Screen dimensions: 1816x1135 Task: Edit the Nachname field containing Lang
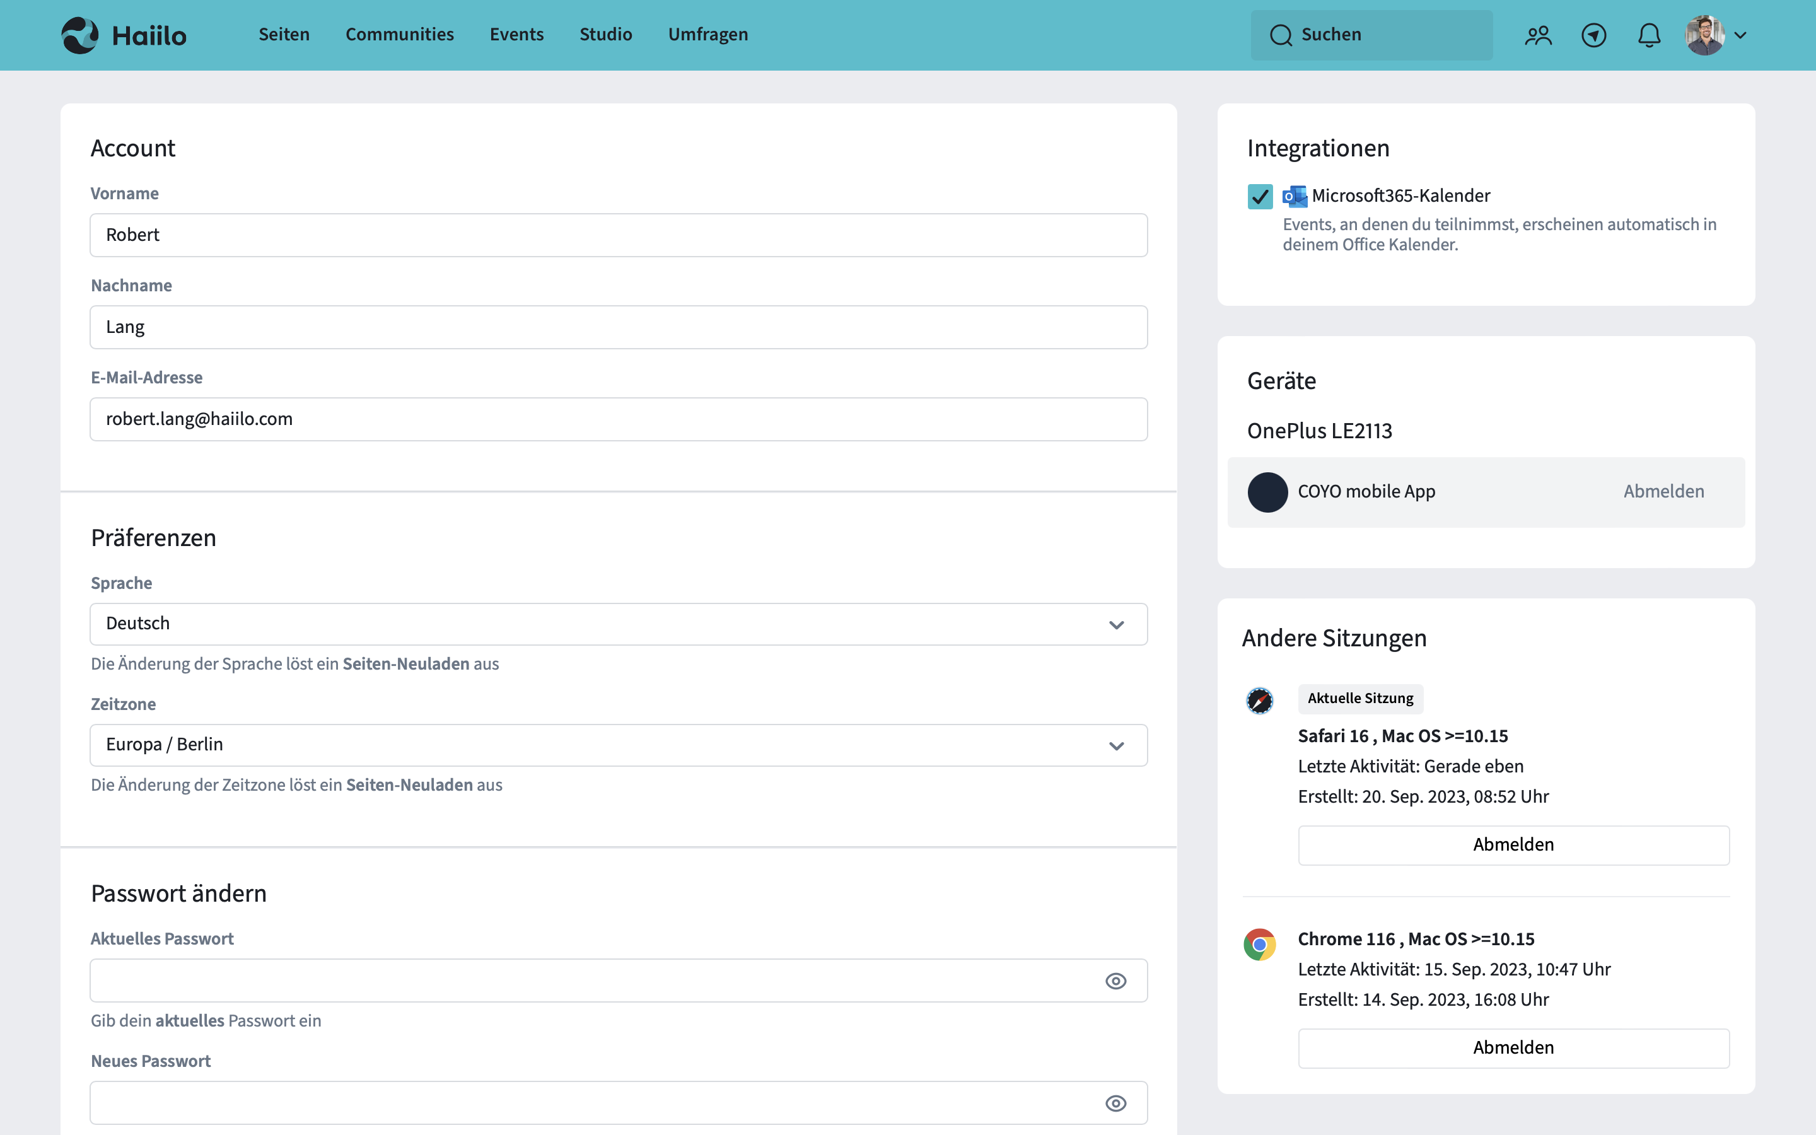click(x=619, y=327)
